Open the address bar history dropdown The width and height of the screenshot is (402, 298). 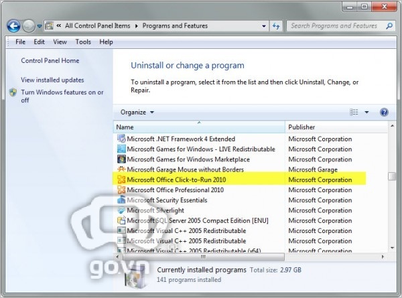[264, 26]
